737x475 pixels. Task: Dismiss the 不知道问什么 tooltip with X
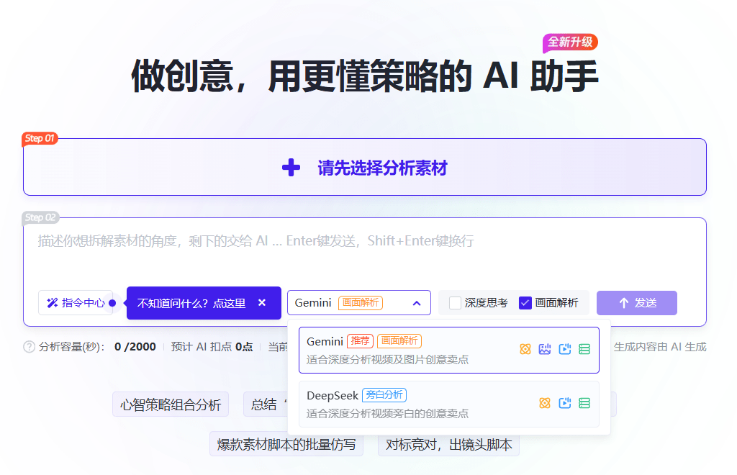(262, 303)
